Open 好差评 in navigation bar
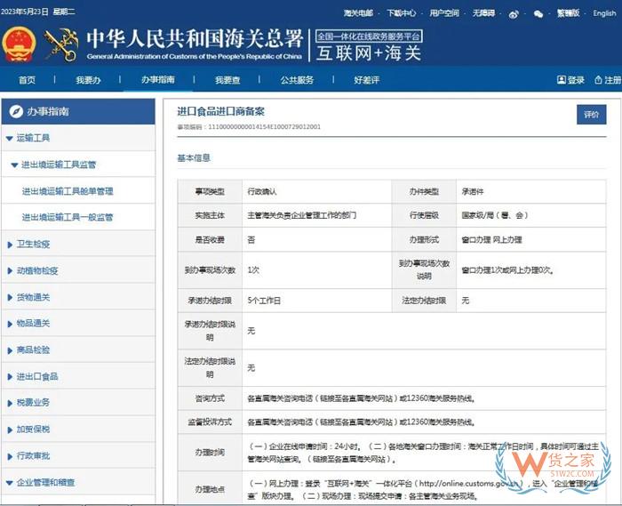This screenshot has height=506, width=622. 366,80
